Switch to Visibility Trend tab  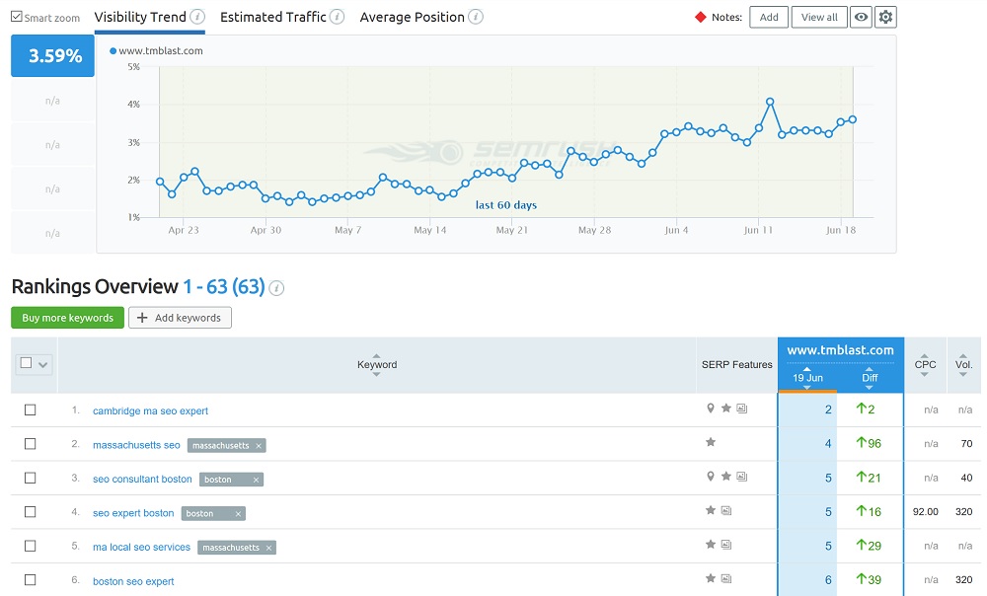[x=140, y=17]
